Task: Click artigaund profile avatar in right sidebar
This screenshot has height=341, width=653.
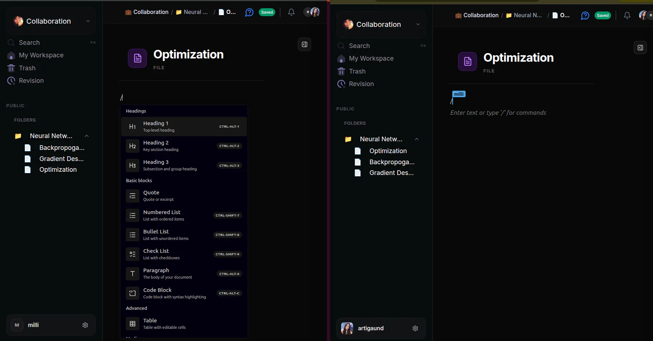Action: tap(347, 328)
